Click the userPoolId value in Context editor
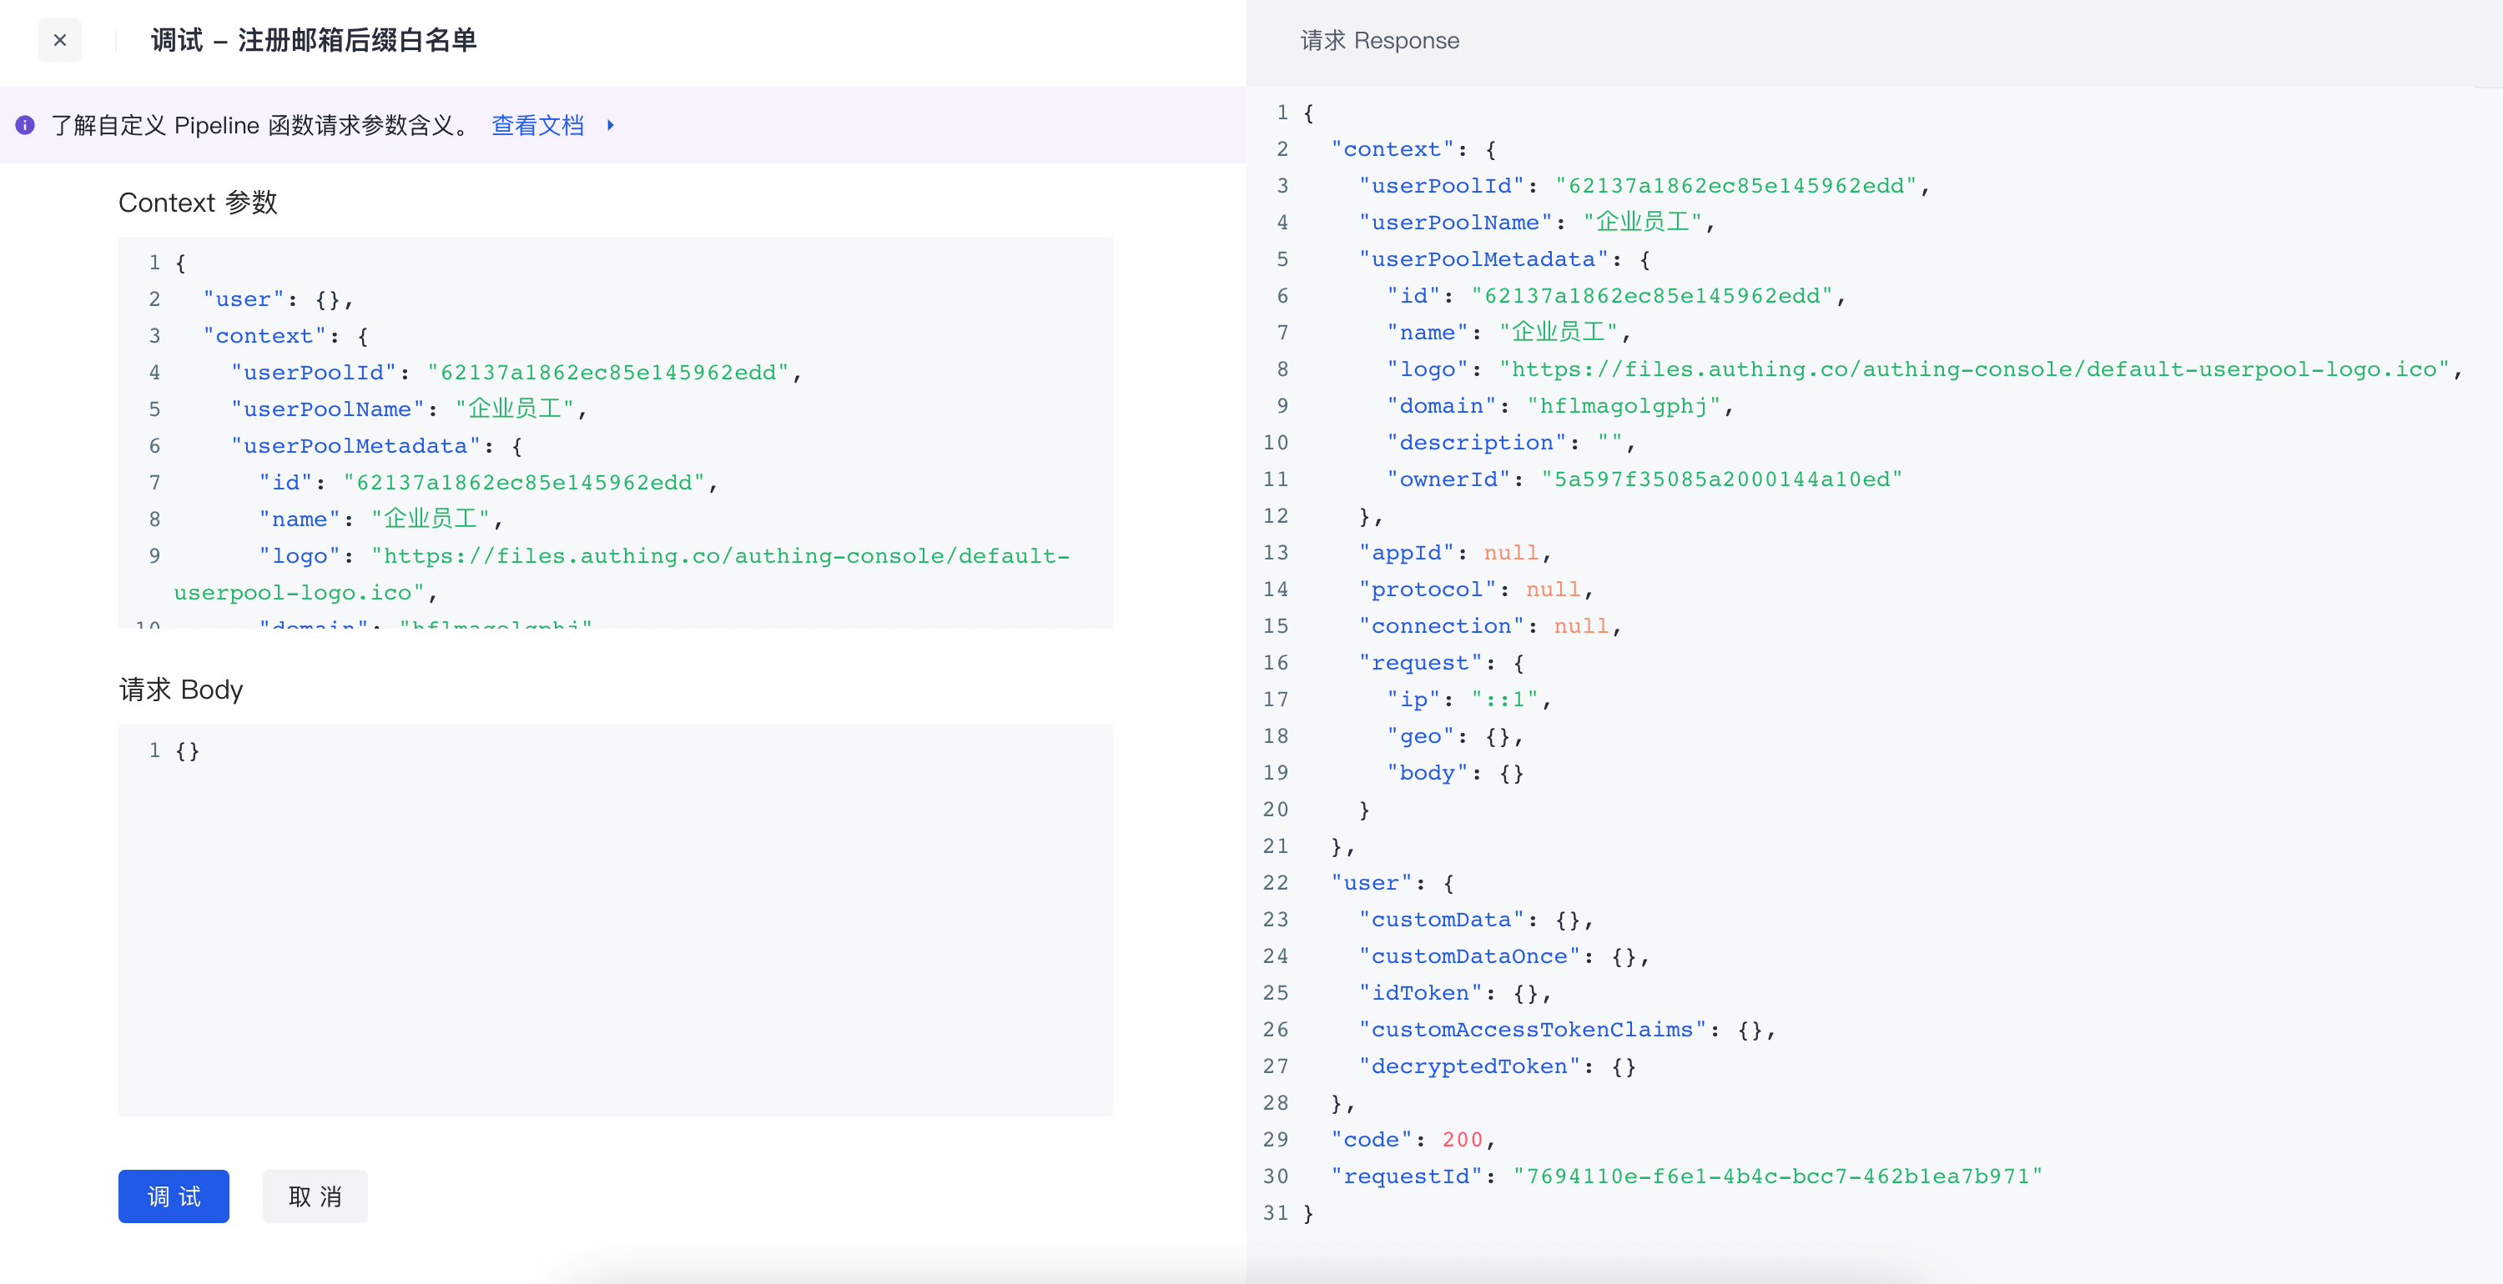Screen dimensions: 2503x1284 (608, 373)
